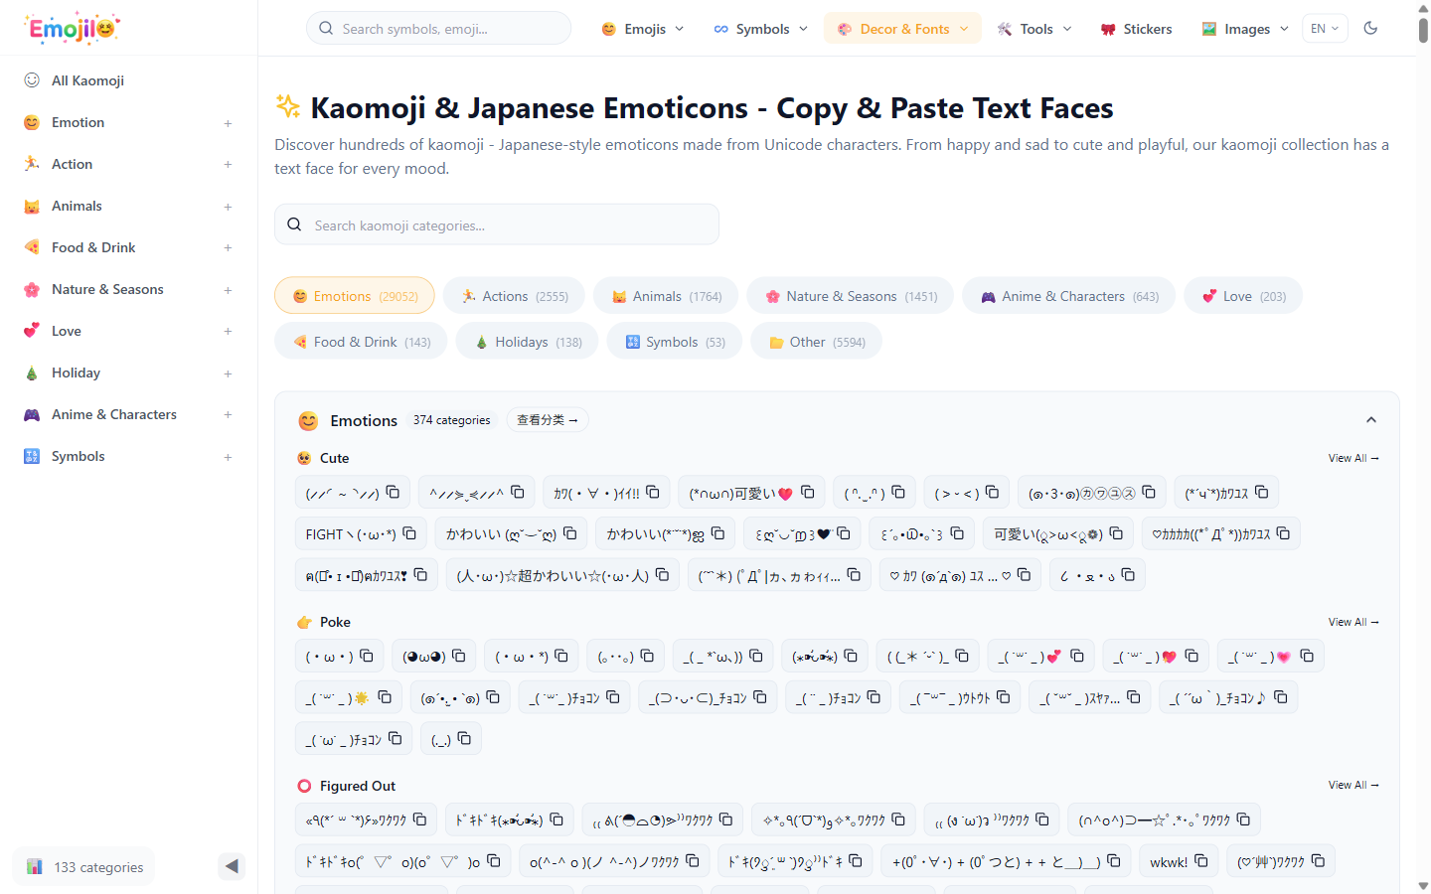Open the Emojis dropdown menu
Screen dimensions: 1431x894
coord(643,29)
